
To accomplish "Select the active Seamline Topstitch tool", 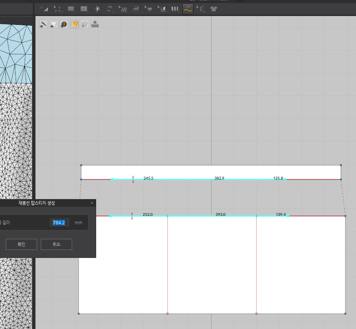I will (188, 9).
